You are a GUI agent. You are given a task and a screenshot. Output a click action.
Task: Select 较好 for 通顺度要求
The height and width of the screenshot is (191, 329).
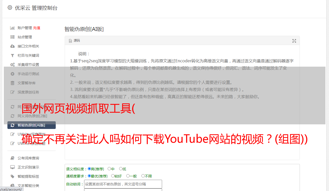coord(113,176)
